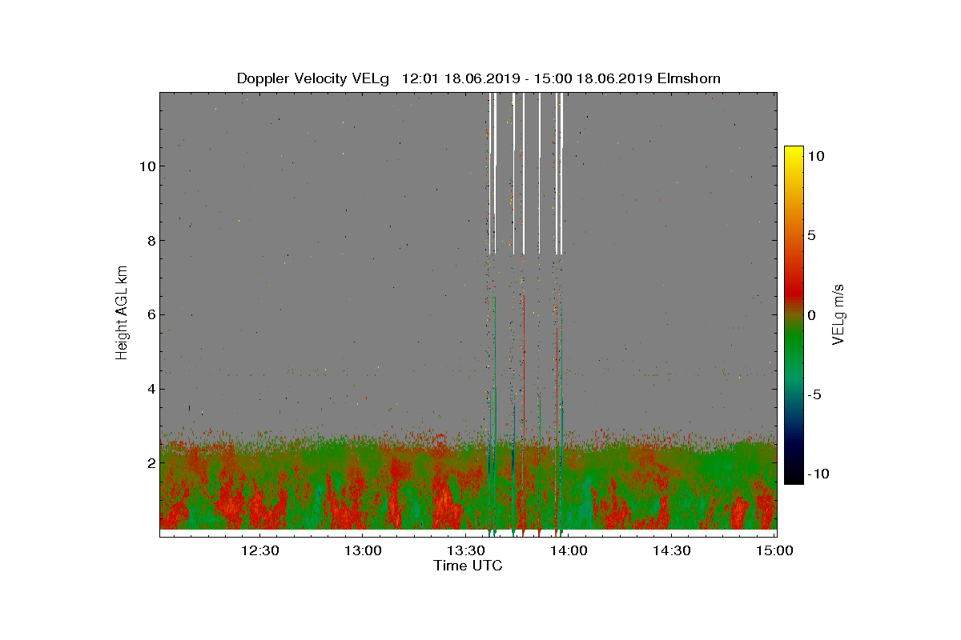The height and width of the screenshot is (640, 961).
Task: Click the height tick label 2
Action: pyautogui.click(x=151, y=462)
